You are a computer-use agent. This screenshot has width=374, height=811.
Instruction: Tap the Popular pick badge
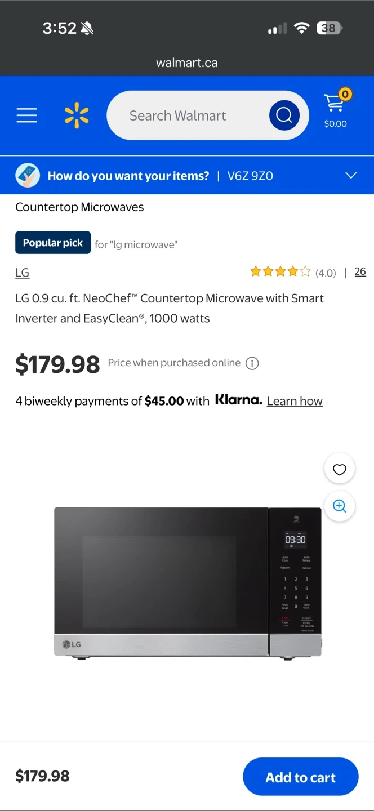53,243
